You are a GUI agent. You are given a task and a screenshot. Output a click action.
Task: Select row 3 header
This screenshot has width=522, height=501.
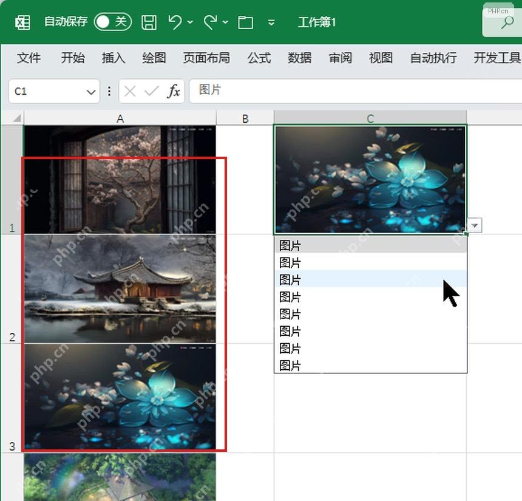[12, 398]
